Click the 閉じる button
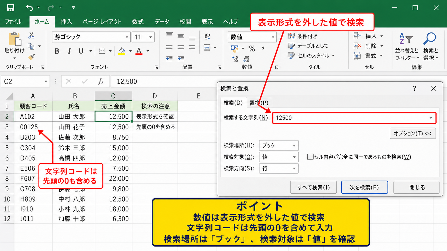This screenshot has height=251, width=447. click(417, 187)
